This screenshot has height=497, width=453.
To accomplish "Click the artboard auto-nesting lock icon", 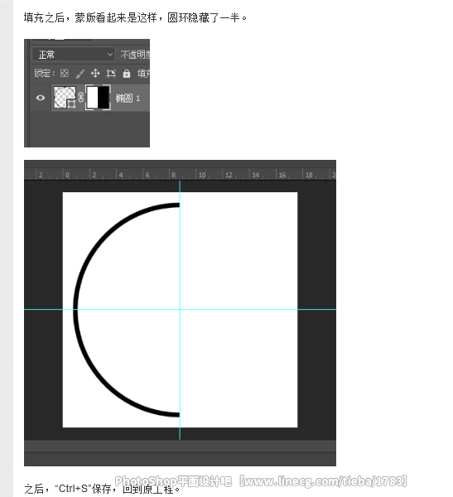I will click(x=111, y=74).
